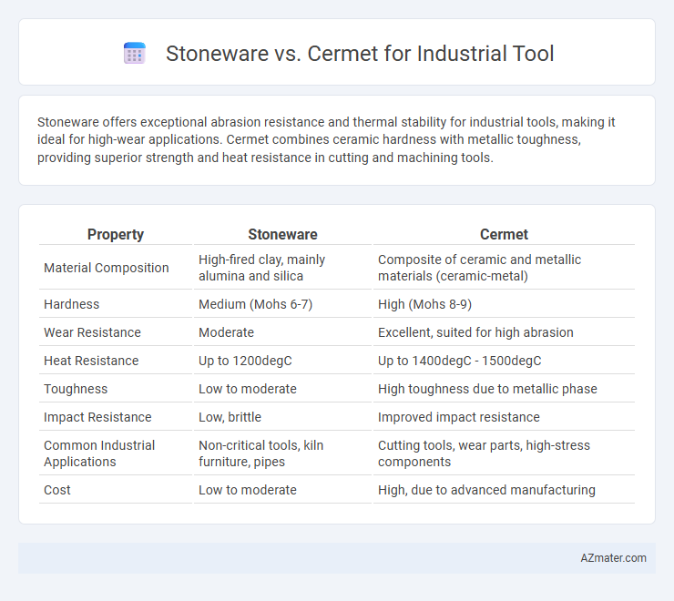Select the 'Cermet' column header
674x601 pixels.
pos(504,234)
